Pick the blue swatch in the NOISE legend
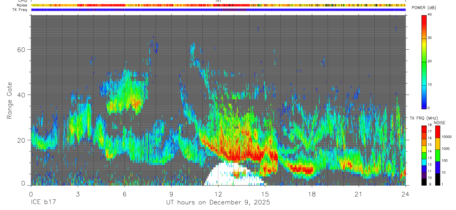Screen dimensions: 456x210 click(x=438, y=167)
